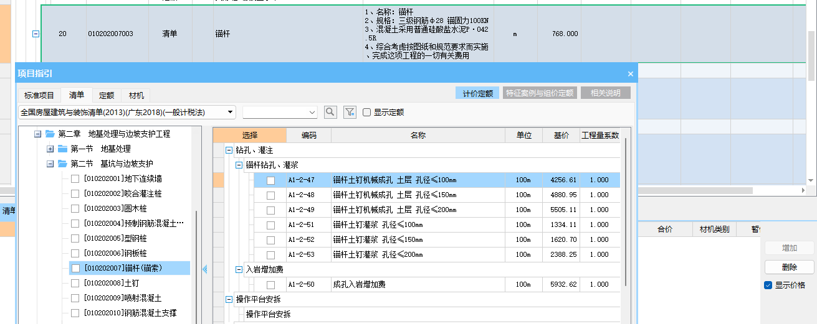
Task: Click the 5932.62 price cell
Action: click(x=561, y=285)
